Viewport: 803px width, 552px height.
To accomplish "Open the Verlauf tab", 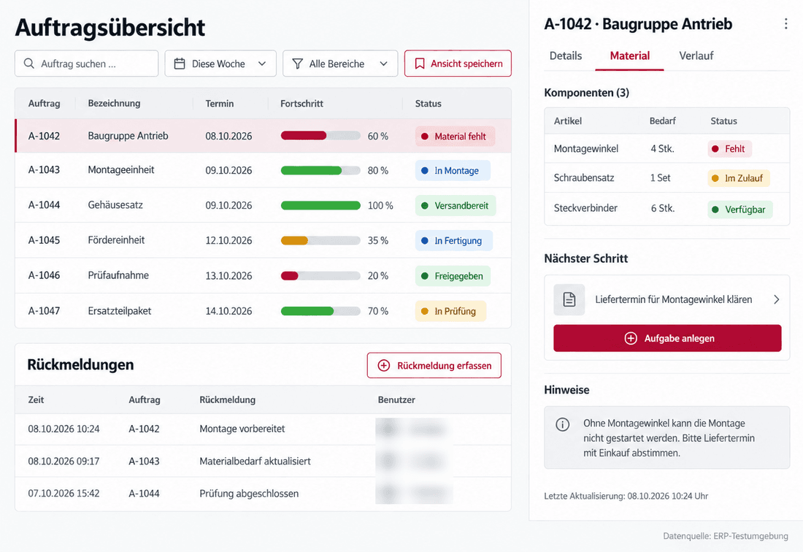I will point(696,55).
